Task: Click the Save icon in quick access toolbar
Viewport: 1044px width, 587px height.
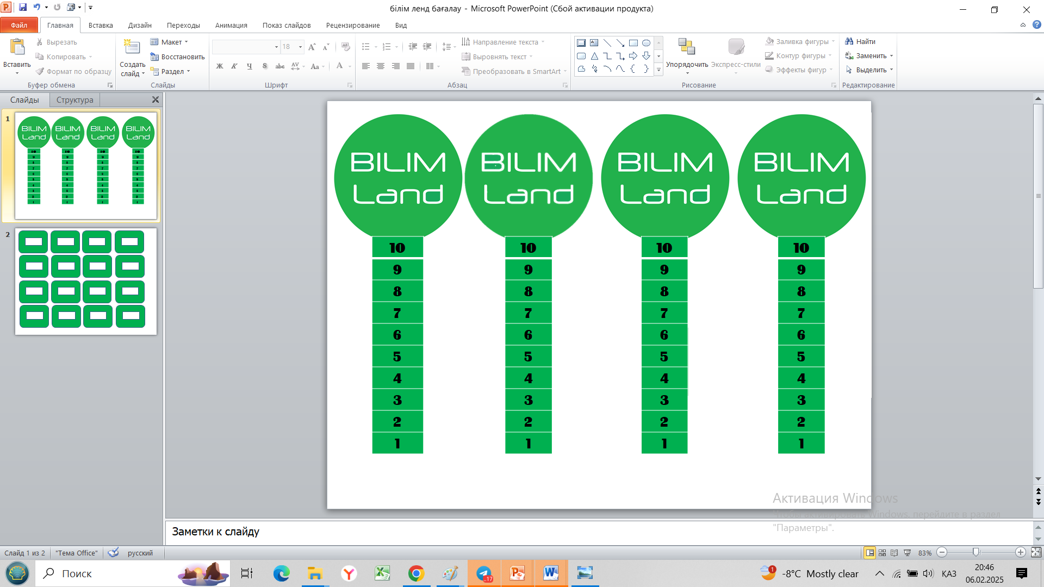Action: tap(23, 8)
